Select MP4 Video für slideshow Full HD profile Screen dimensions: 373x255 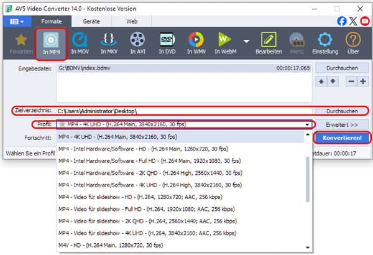point(180,209)
